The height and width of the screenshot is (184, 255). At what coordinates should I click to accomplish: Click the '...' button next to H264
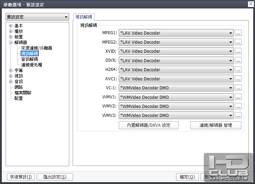[x=238, y=69]
